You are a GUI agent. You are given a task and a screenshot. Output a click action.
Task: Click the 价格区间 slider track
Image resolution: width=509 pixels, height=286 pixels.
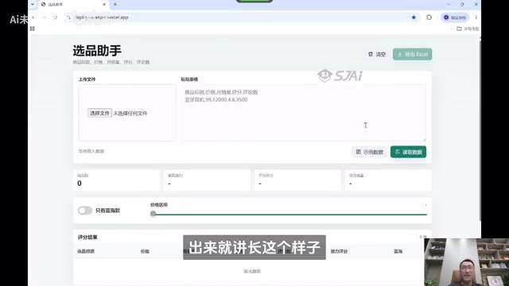(289, 214)
